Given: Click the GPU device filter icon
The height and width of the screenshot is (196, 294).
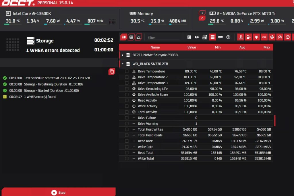Looking at the screenshot, I should [197, 37].
